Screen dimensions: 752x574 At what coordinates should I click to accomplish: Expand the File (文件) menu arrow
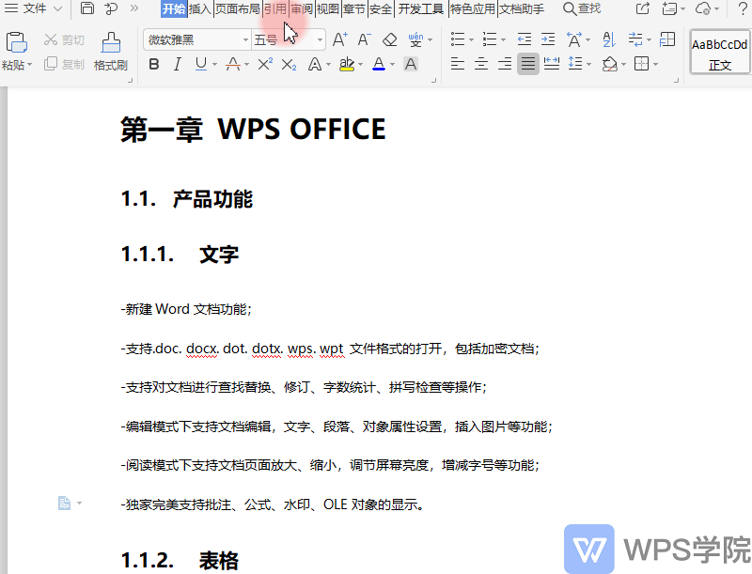coord(57,8)
